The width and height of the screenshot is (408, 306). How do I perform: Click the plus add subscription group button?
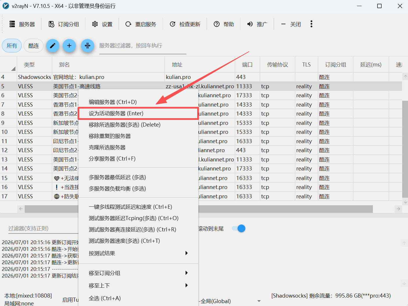click(x=69, y=46)
